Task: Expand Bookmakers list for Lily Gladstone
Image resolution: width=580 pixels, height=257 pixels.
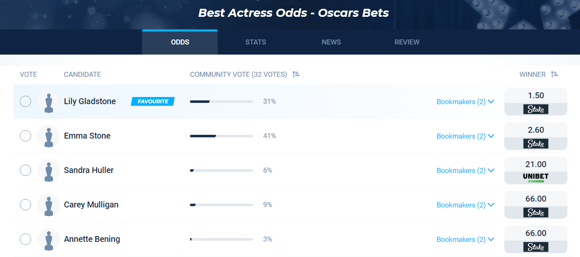Action: tap(465, 102)
